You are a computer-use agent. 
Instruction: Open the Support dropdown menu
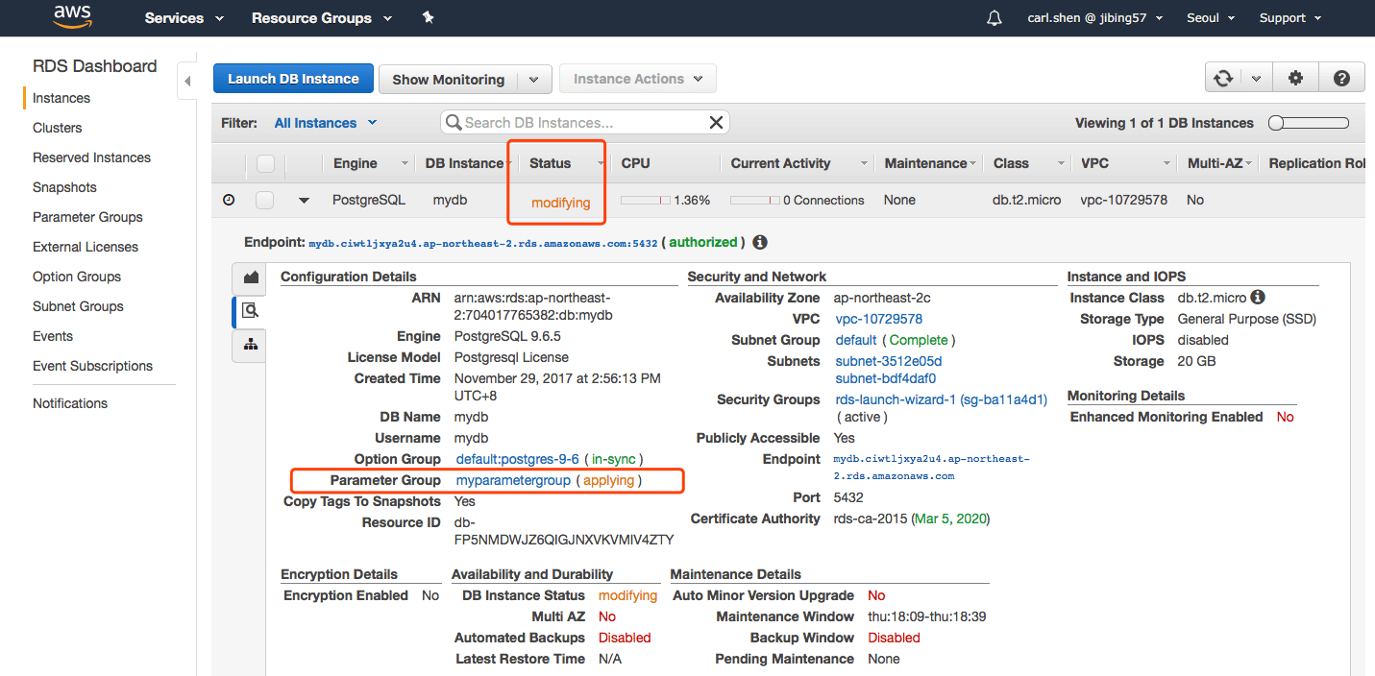click(1290, 18)
